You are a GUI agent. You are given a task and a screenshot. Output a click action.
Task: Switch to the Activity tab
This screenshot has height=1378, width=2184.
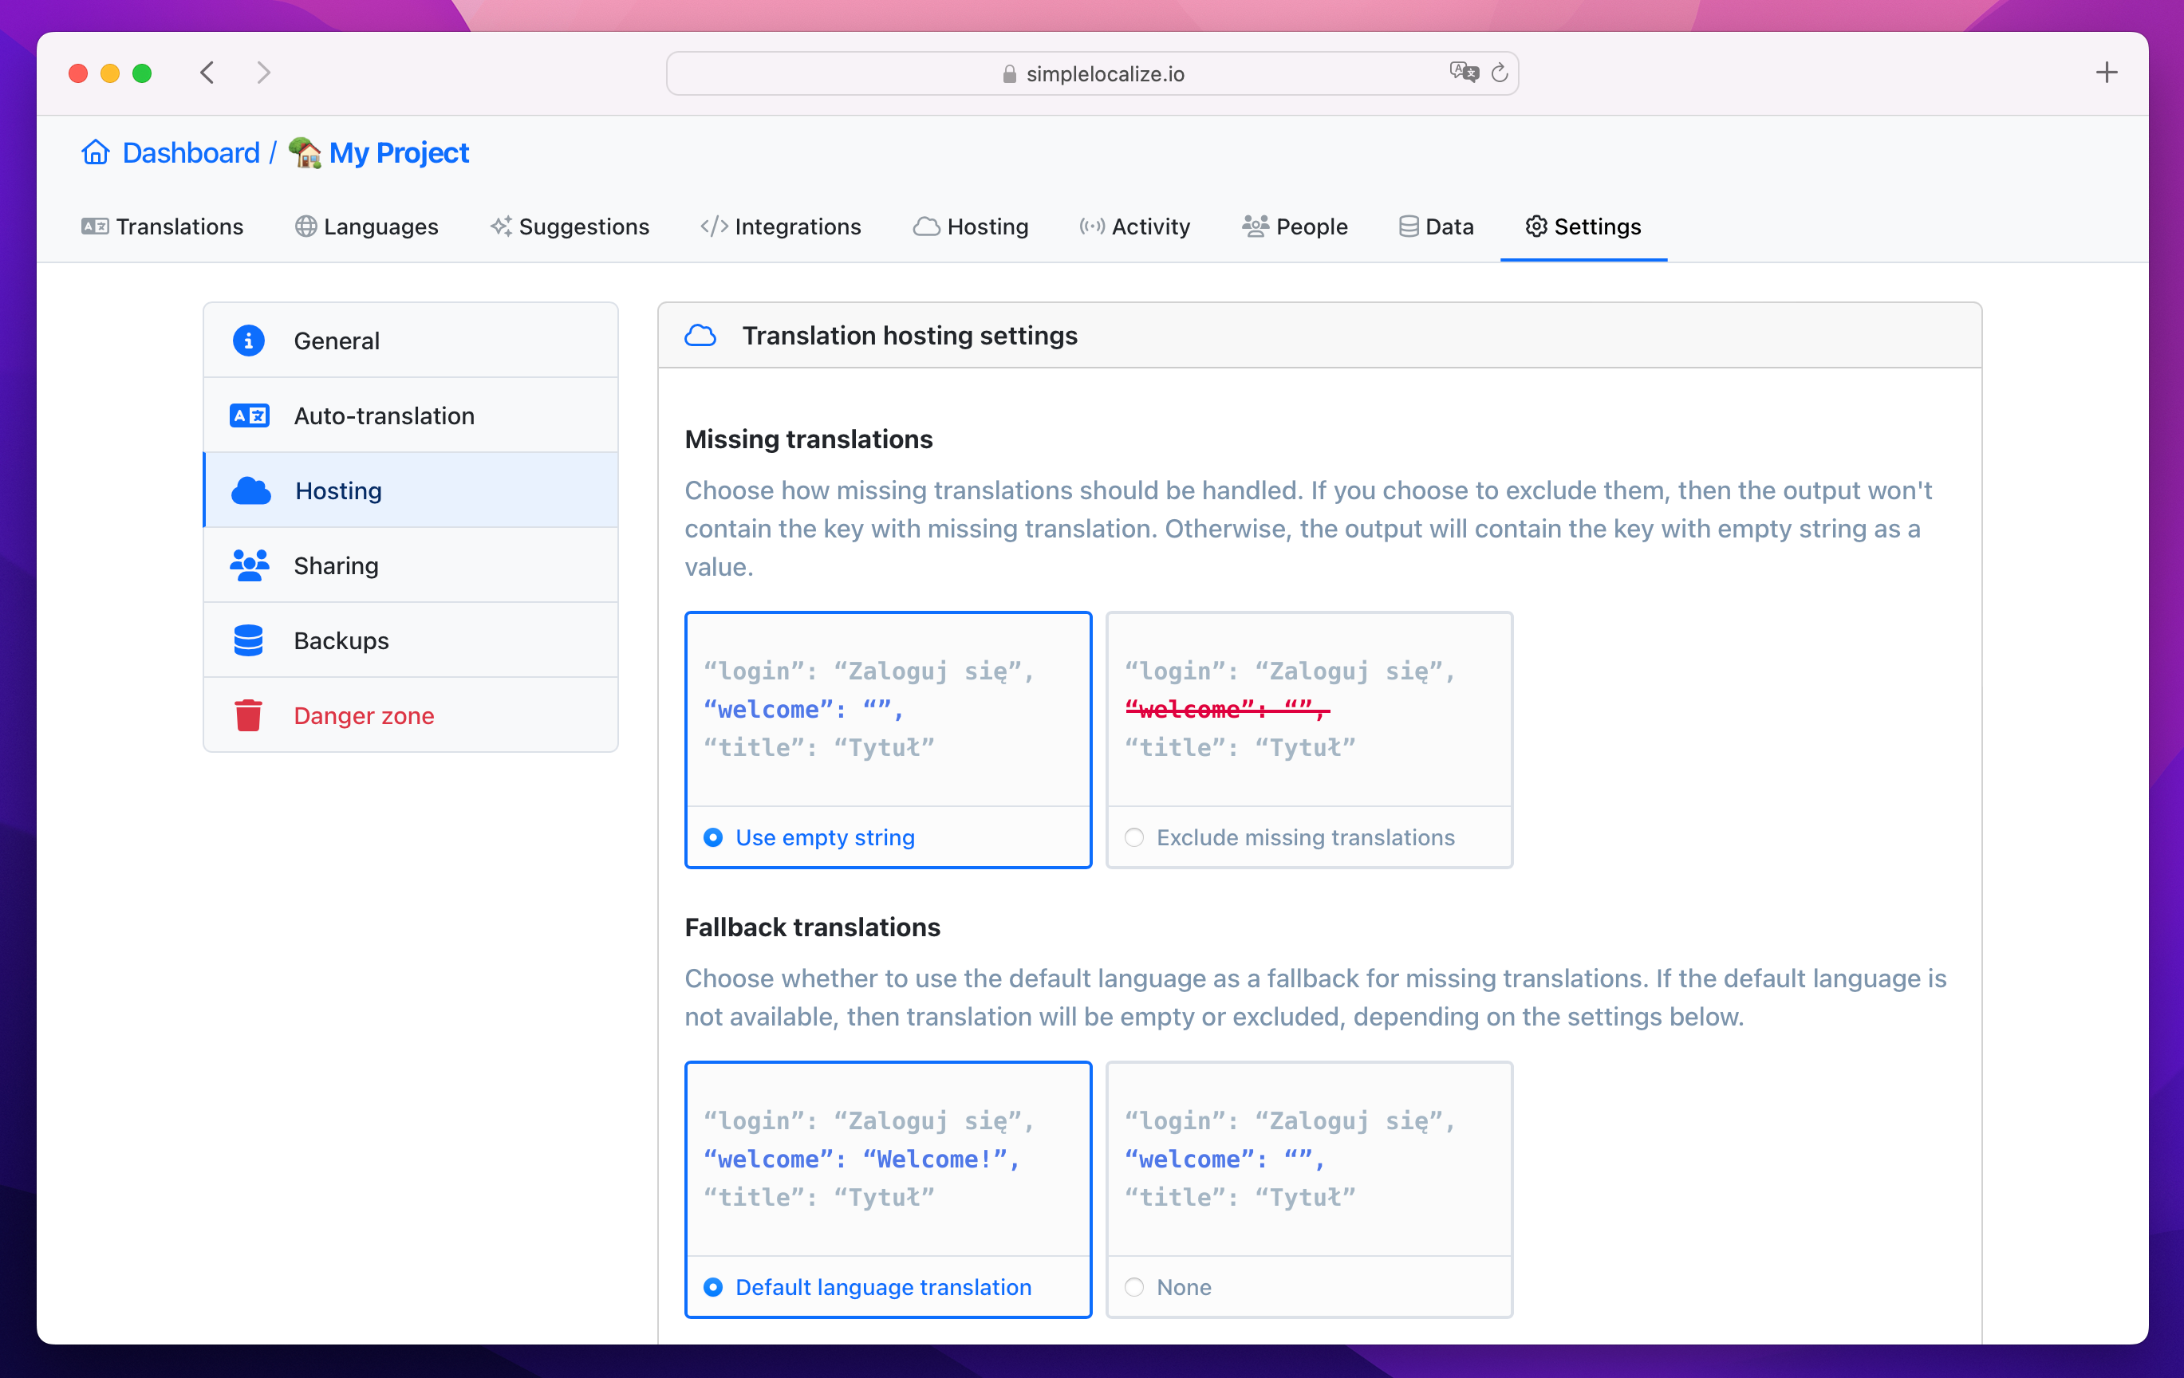tap(1134, 226)
